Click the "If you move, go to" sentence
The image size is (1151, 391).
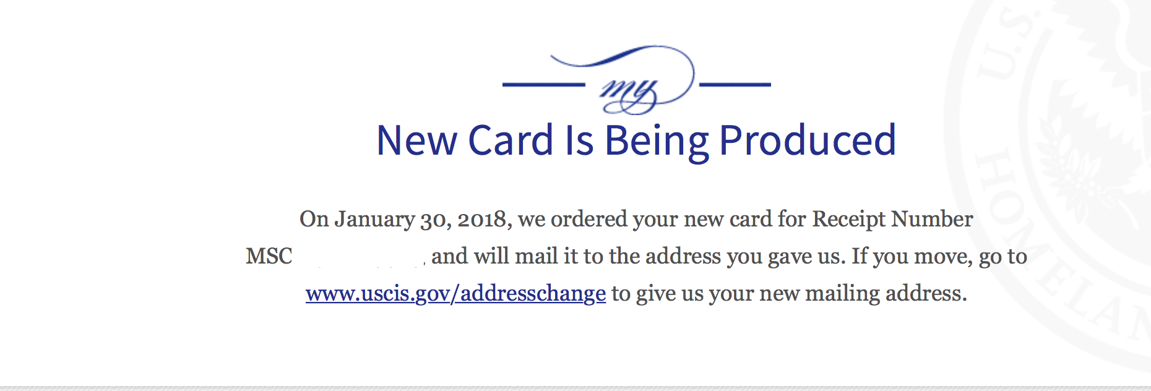click(939, 257)
